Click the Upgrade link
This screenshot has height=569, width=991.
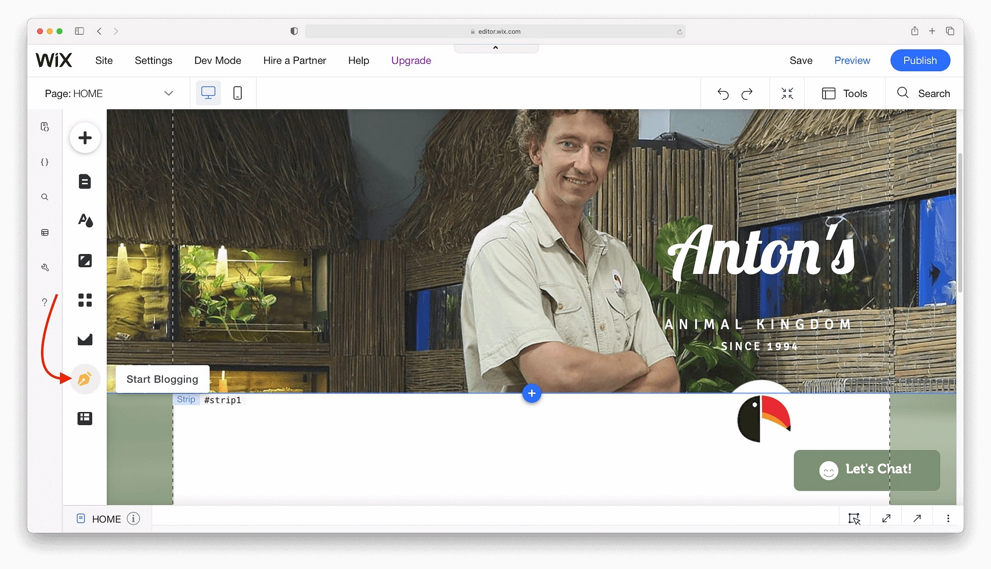tap(411, 60)
